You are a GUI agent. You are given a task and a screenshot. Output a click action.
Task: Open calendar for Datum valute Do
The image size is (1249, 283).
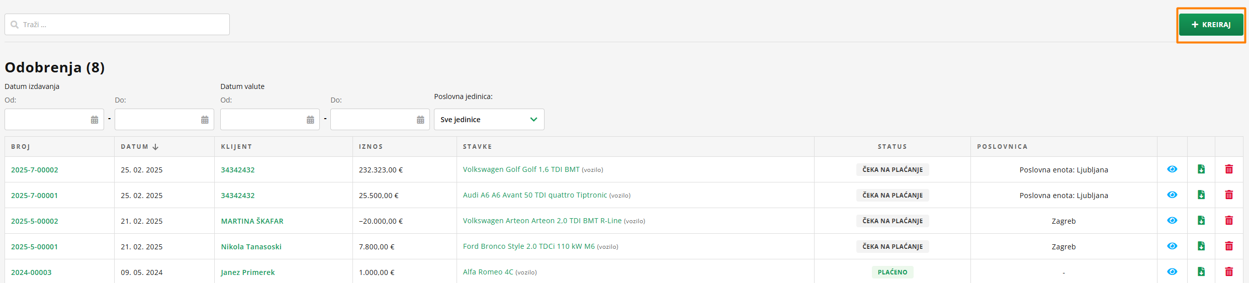pyautogui.click(x=420, y=120)
